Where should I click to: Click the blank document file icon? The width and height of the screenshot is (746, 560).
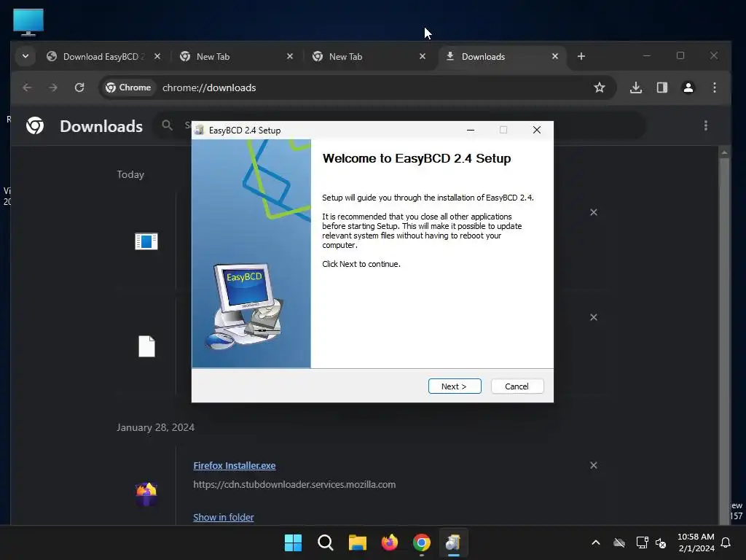146,346
